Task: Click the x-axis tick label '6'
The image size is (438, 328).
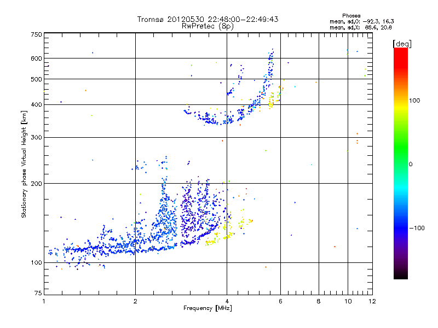Action: (x=280, y=301)
